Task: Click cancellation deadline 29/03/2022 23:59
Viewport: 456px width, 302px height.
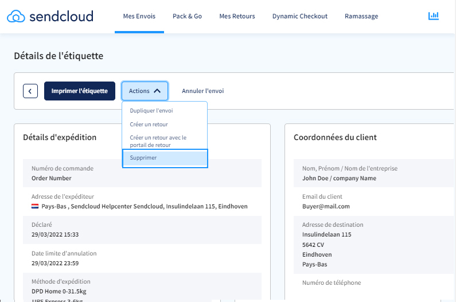Action: 55,264
